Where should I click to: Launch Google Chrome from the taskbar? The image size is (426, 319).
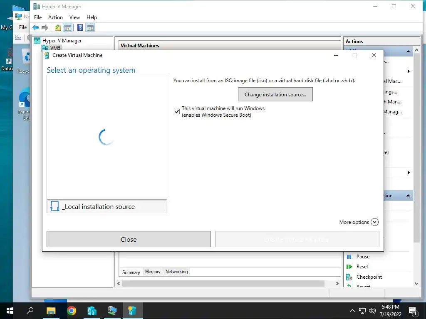tap(72, 311)
